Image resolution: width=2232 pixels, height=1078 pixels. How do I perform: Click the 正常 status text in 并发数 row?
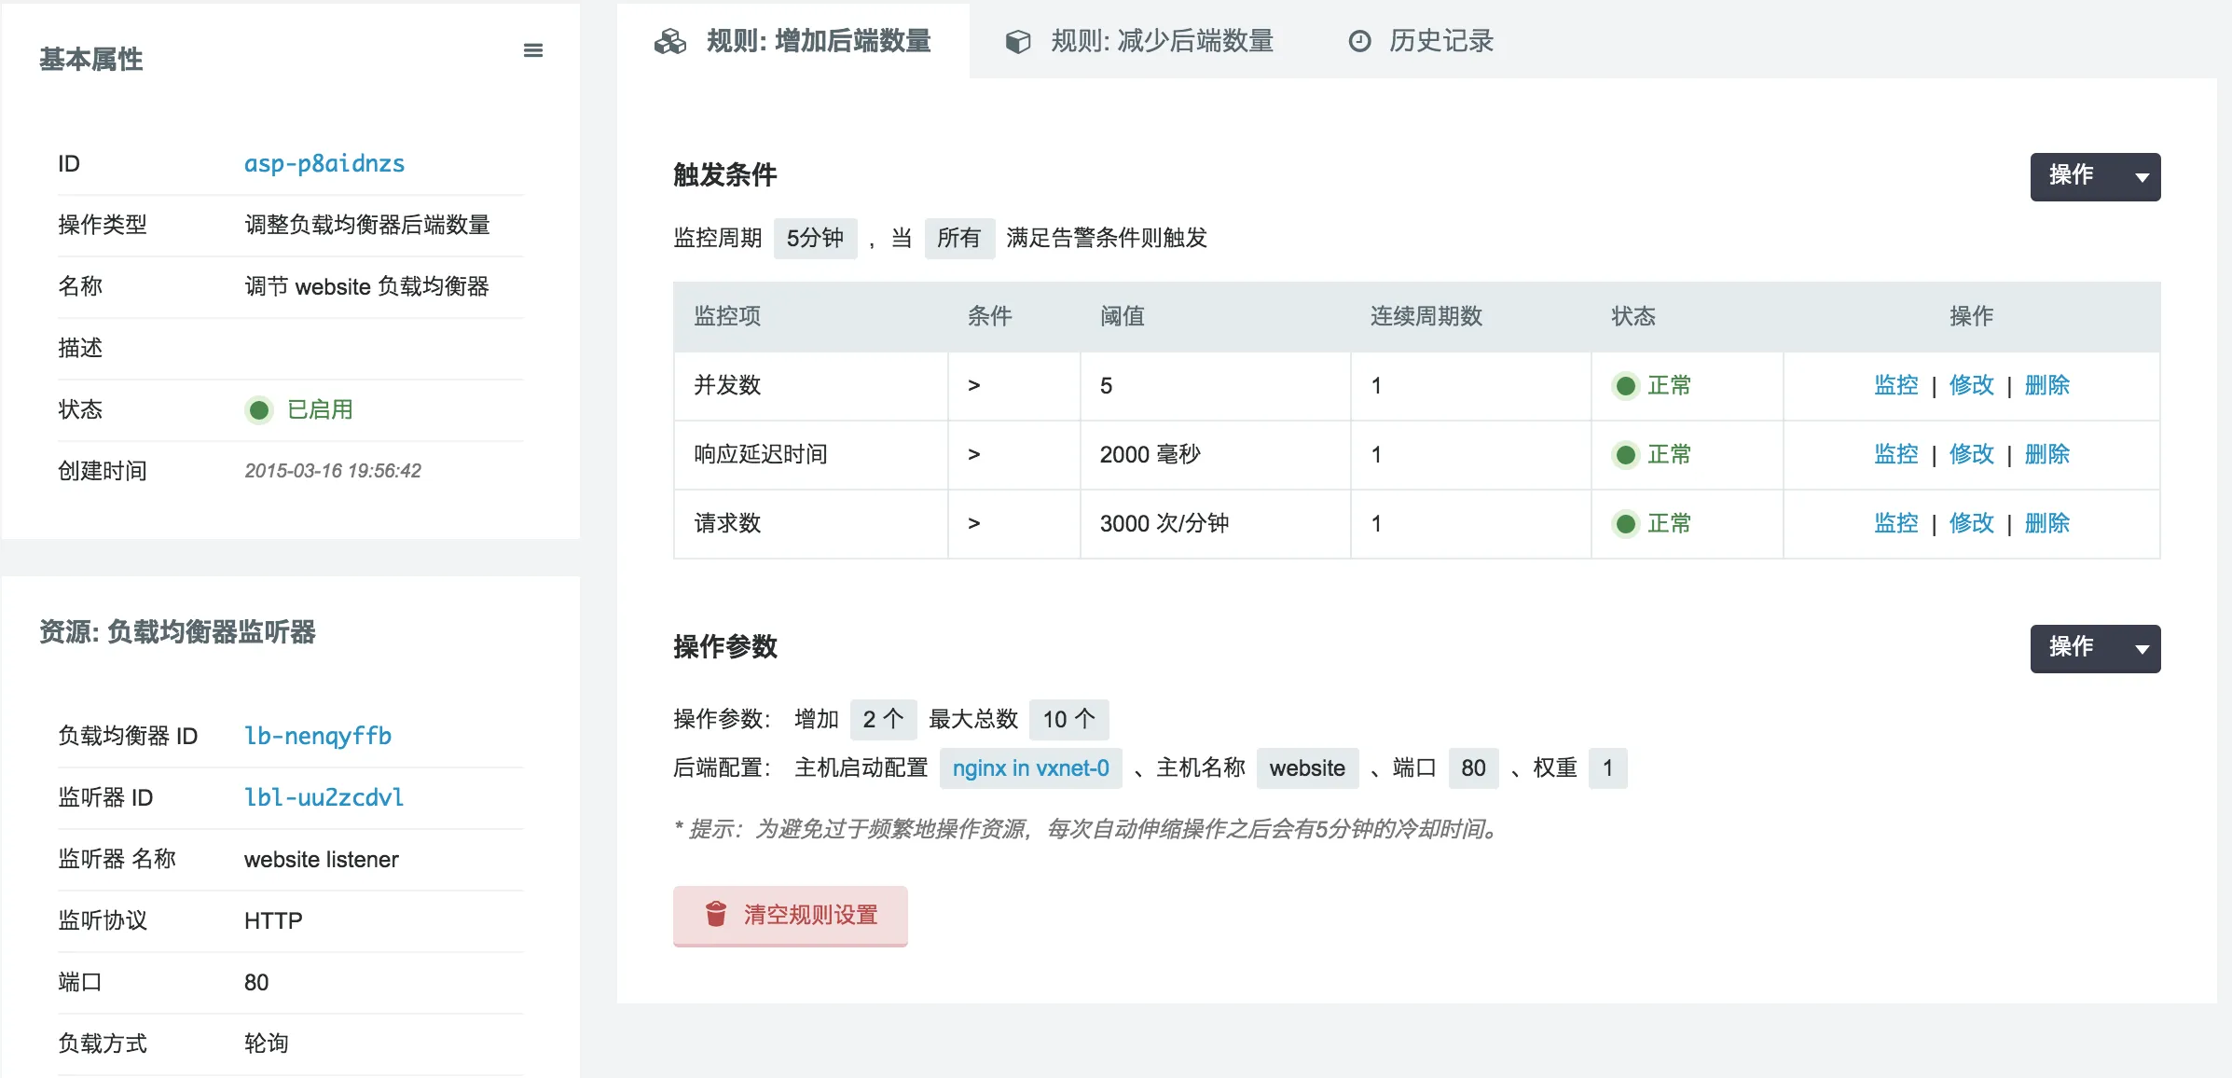pyautogui.click(x=1669, y=385)
